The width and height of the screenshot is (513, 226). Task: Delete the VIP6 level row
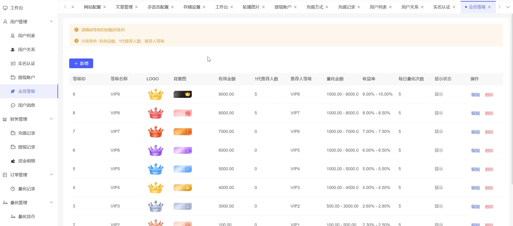point(489,151)
